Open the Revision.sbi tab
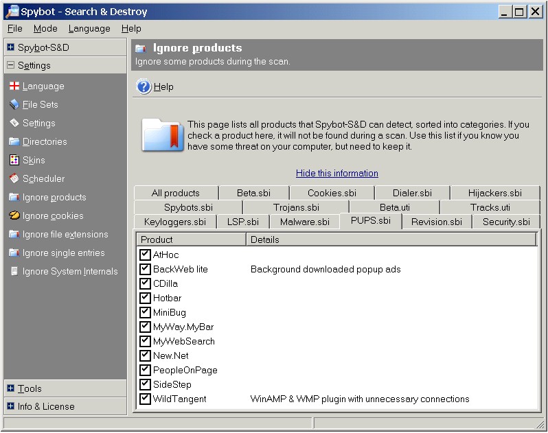This screenshot has width=548, height=433. point(437,222)
